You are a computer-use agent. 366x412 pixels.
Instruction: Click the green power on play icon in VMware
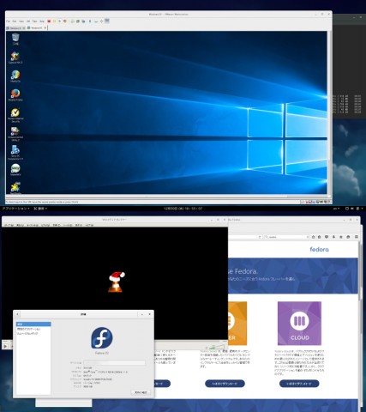(x=59, y=21)
